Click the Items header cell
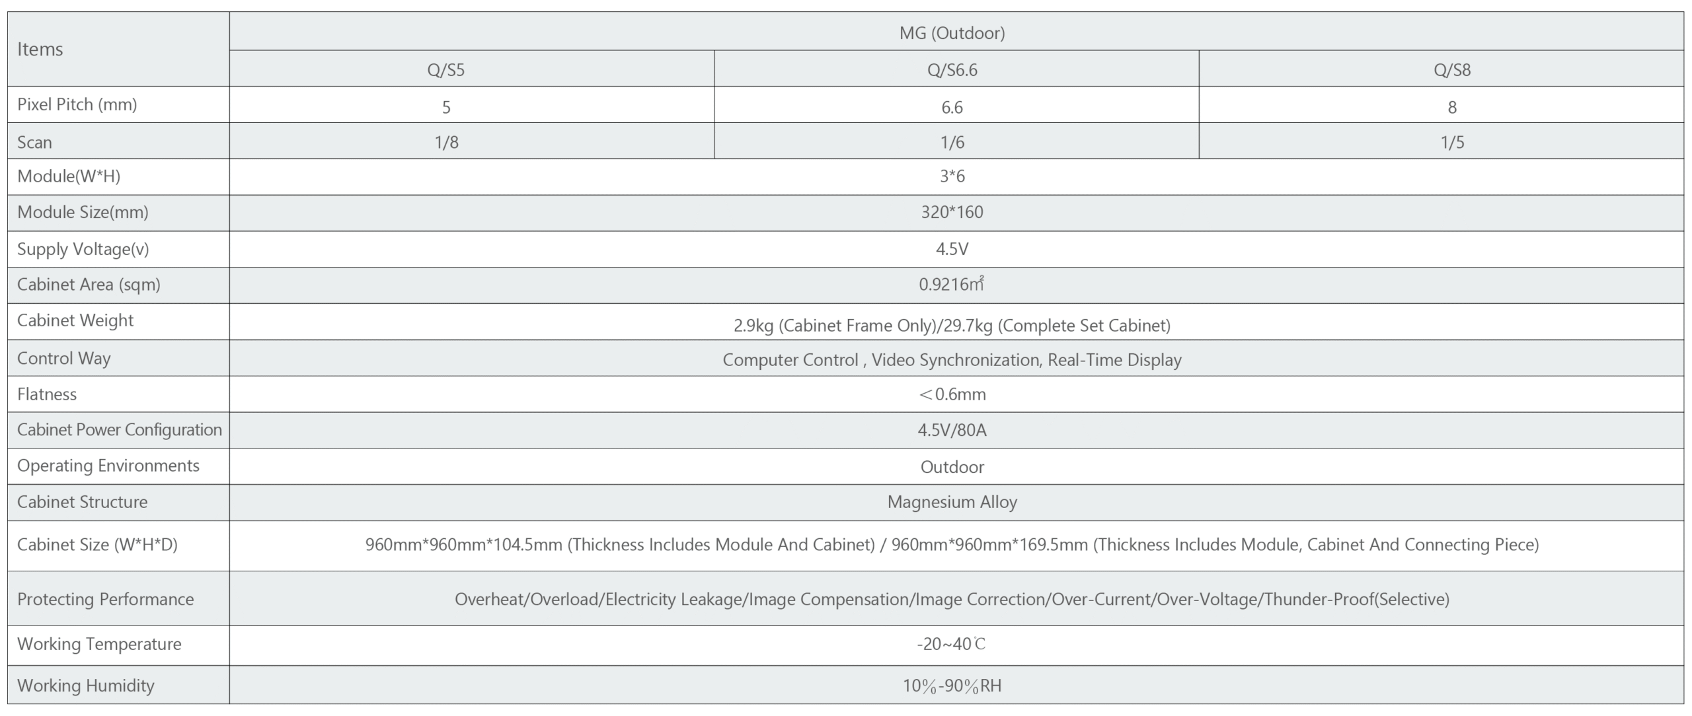This screenshot has height=716, width=1692. [x=40, y=50]
